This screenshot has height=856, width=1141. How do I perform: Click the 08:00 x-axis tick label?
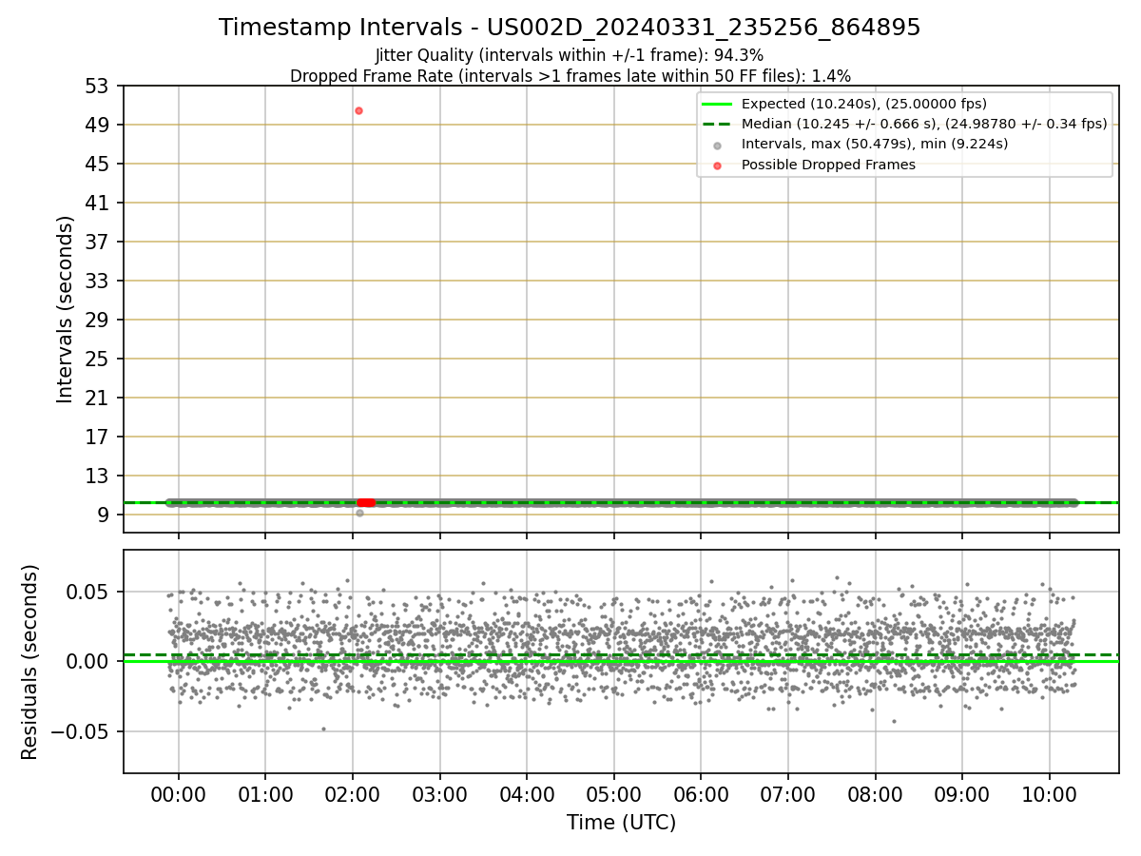pyautogui.click(x=875, y=795)
